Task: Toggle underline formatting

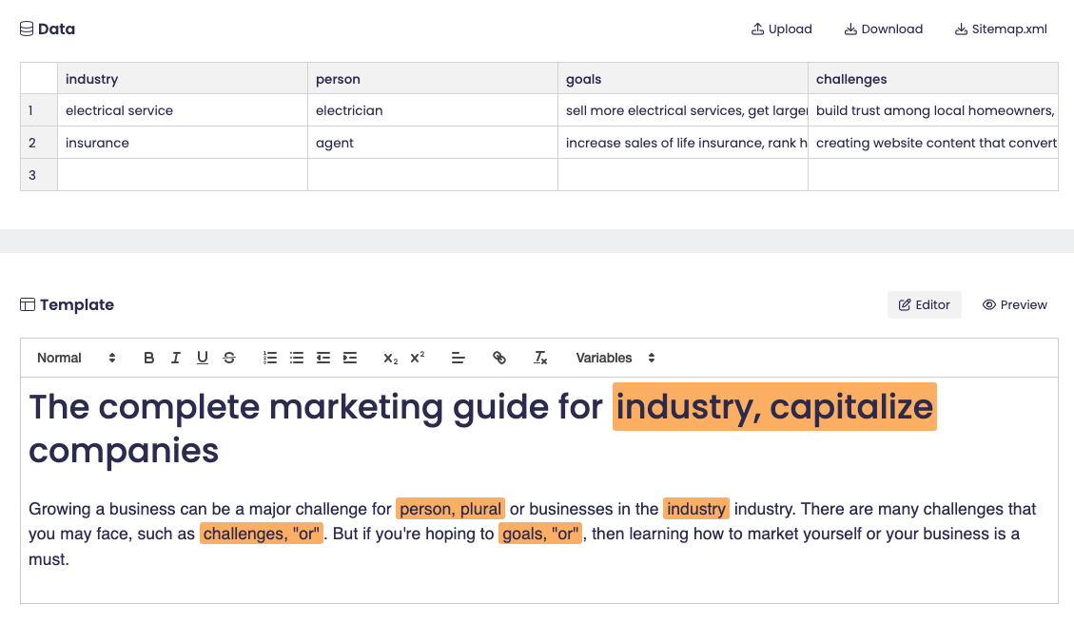Action: click(x=203, y=358)
